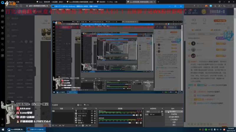
Task: Adjust transition duration stepper arrows
Action: coord(162,114)
